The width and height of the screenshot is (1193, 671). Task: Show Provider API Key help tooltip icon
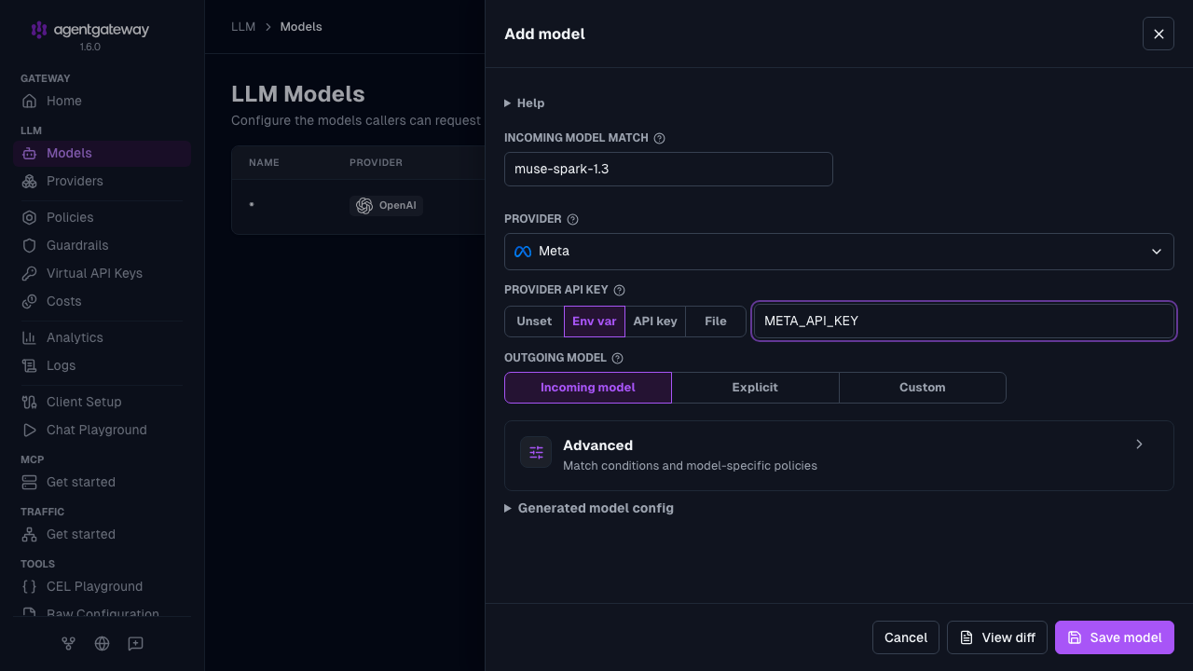pos(620,291)
